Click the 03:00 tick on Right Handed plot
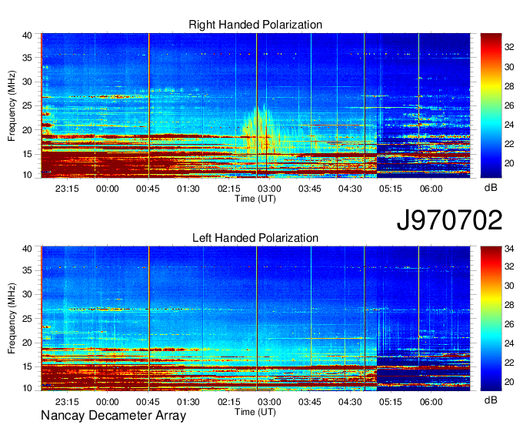The image size is (523, 425). tap(269, 189)
